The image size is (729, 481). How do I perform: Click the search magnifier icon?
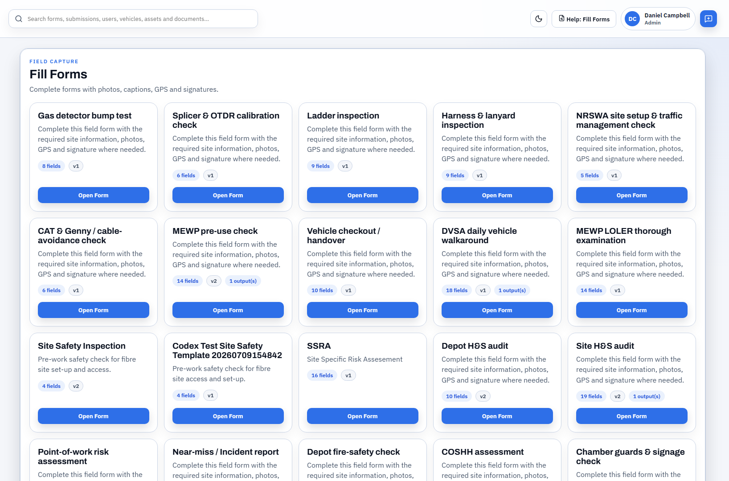[x=19, y=19]
